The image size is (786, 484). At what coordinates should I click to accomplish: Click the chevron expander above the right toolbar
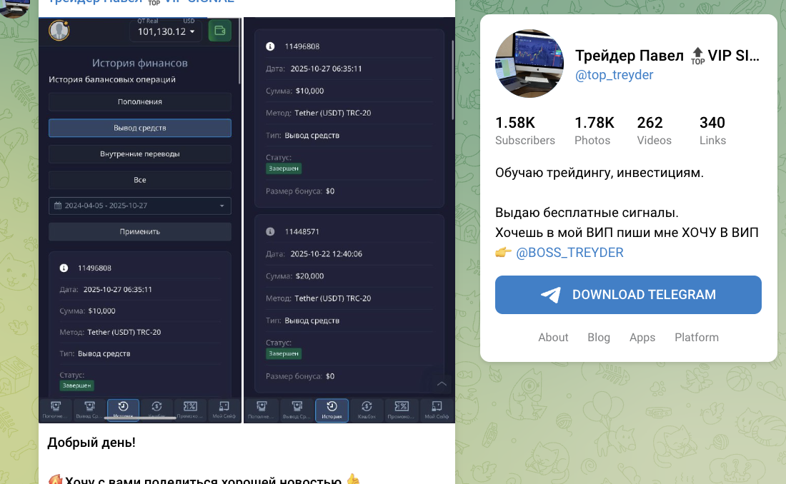pyautogui.click(x=442, y=384)
